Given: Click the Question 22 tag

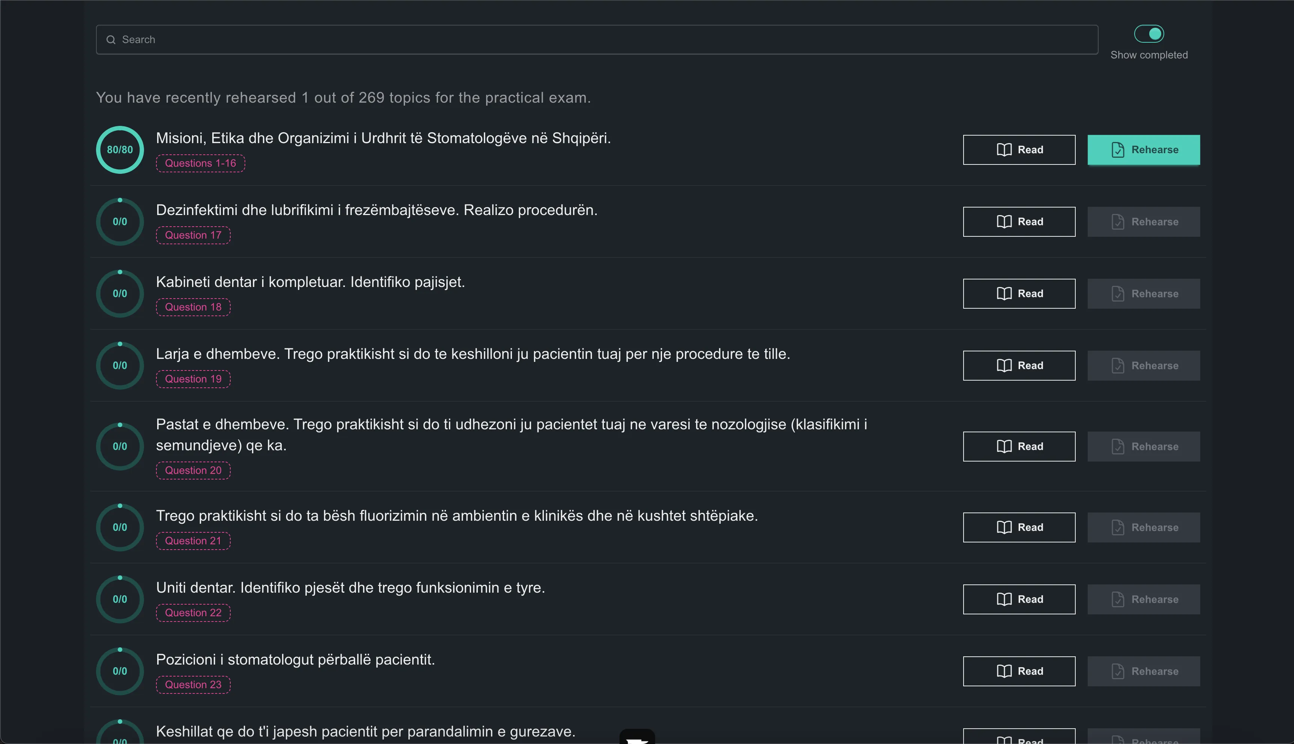Looking at the screenshot, I should [193, 613].
